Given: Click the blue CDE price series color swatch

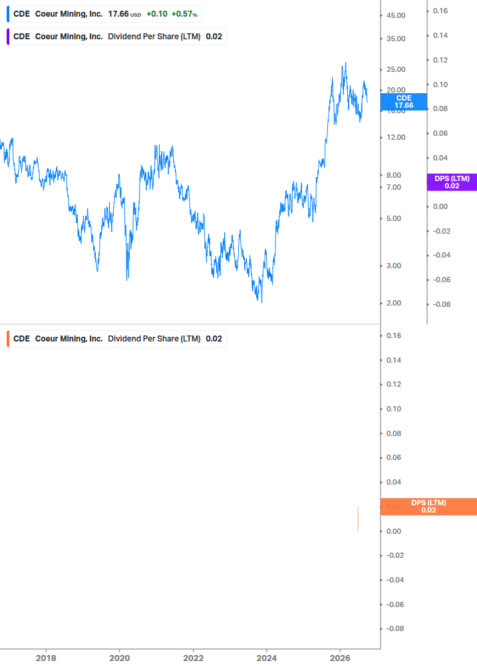Looking at the screenshot, I should coord(8,14).
